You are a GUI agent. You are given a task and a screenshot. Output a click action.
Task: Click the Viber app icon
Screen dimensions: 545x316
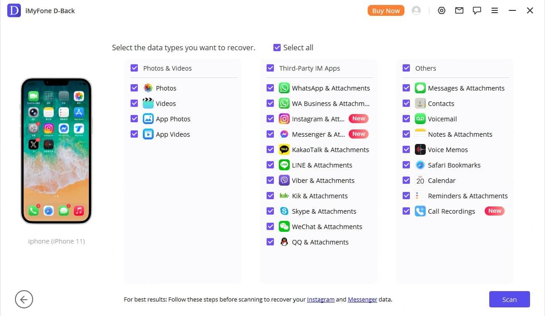284,180
